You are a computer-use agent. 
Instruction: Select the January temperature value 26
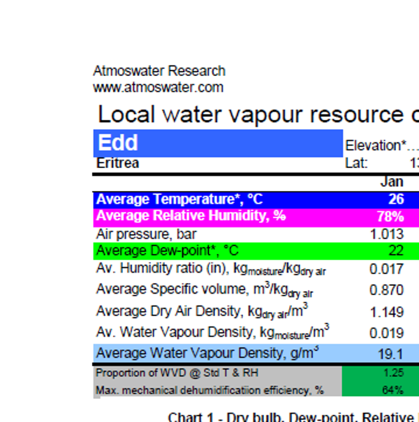(396, 199)
